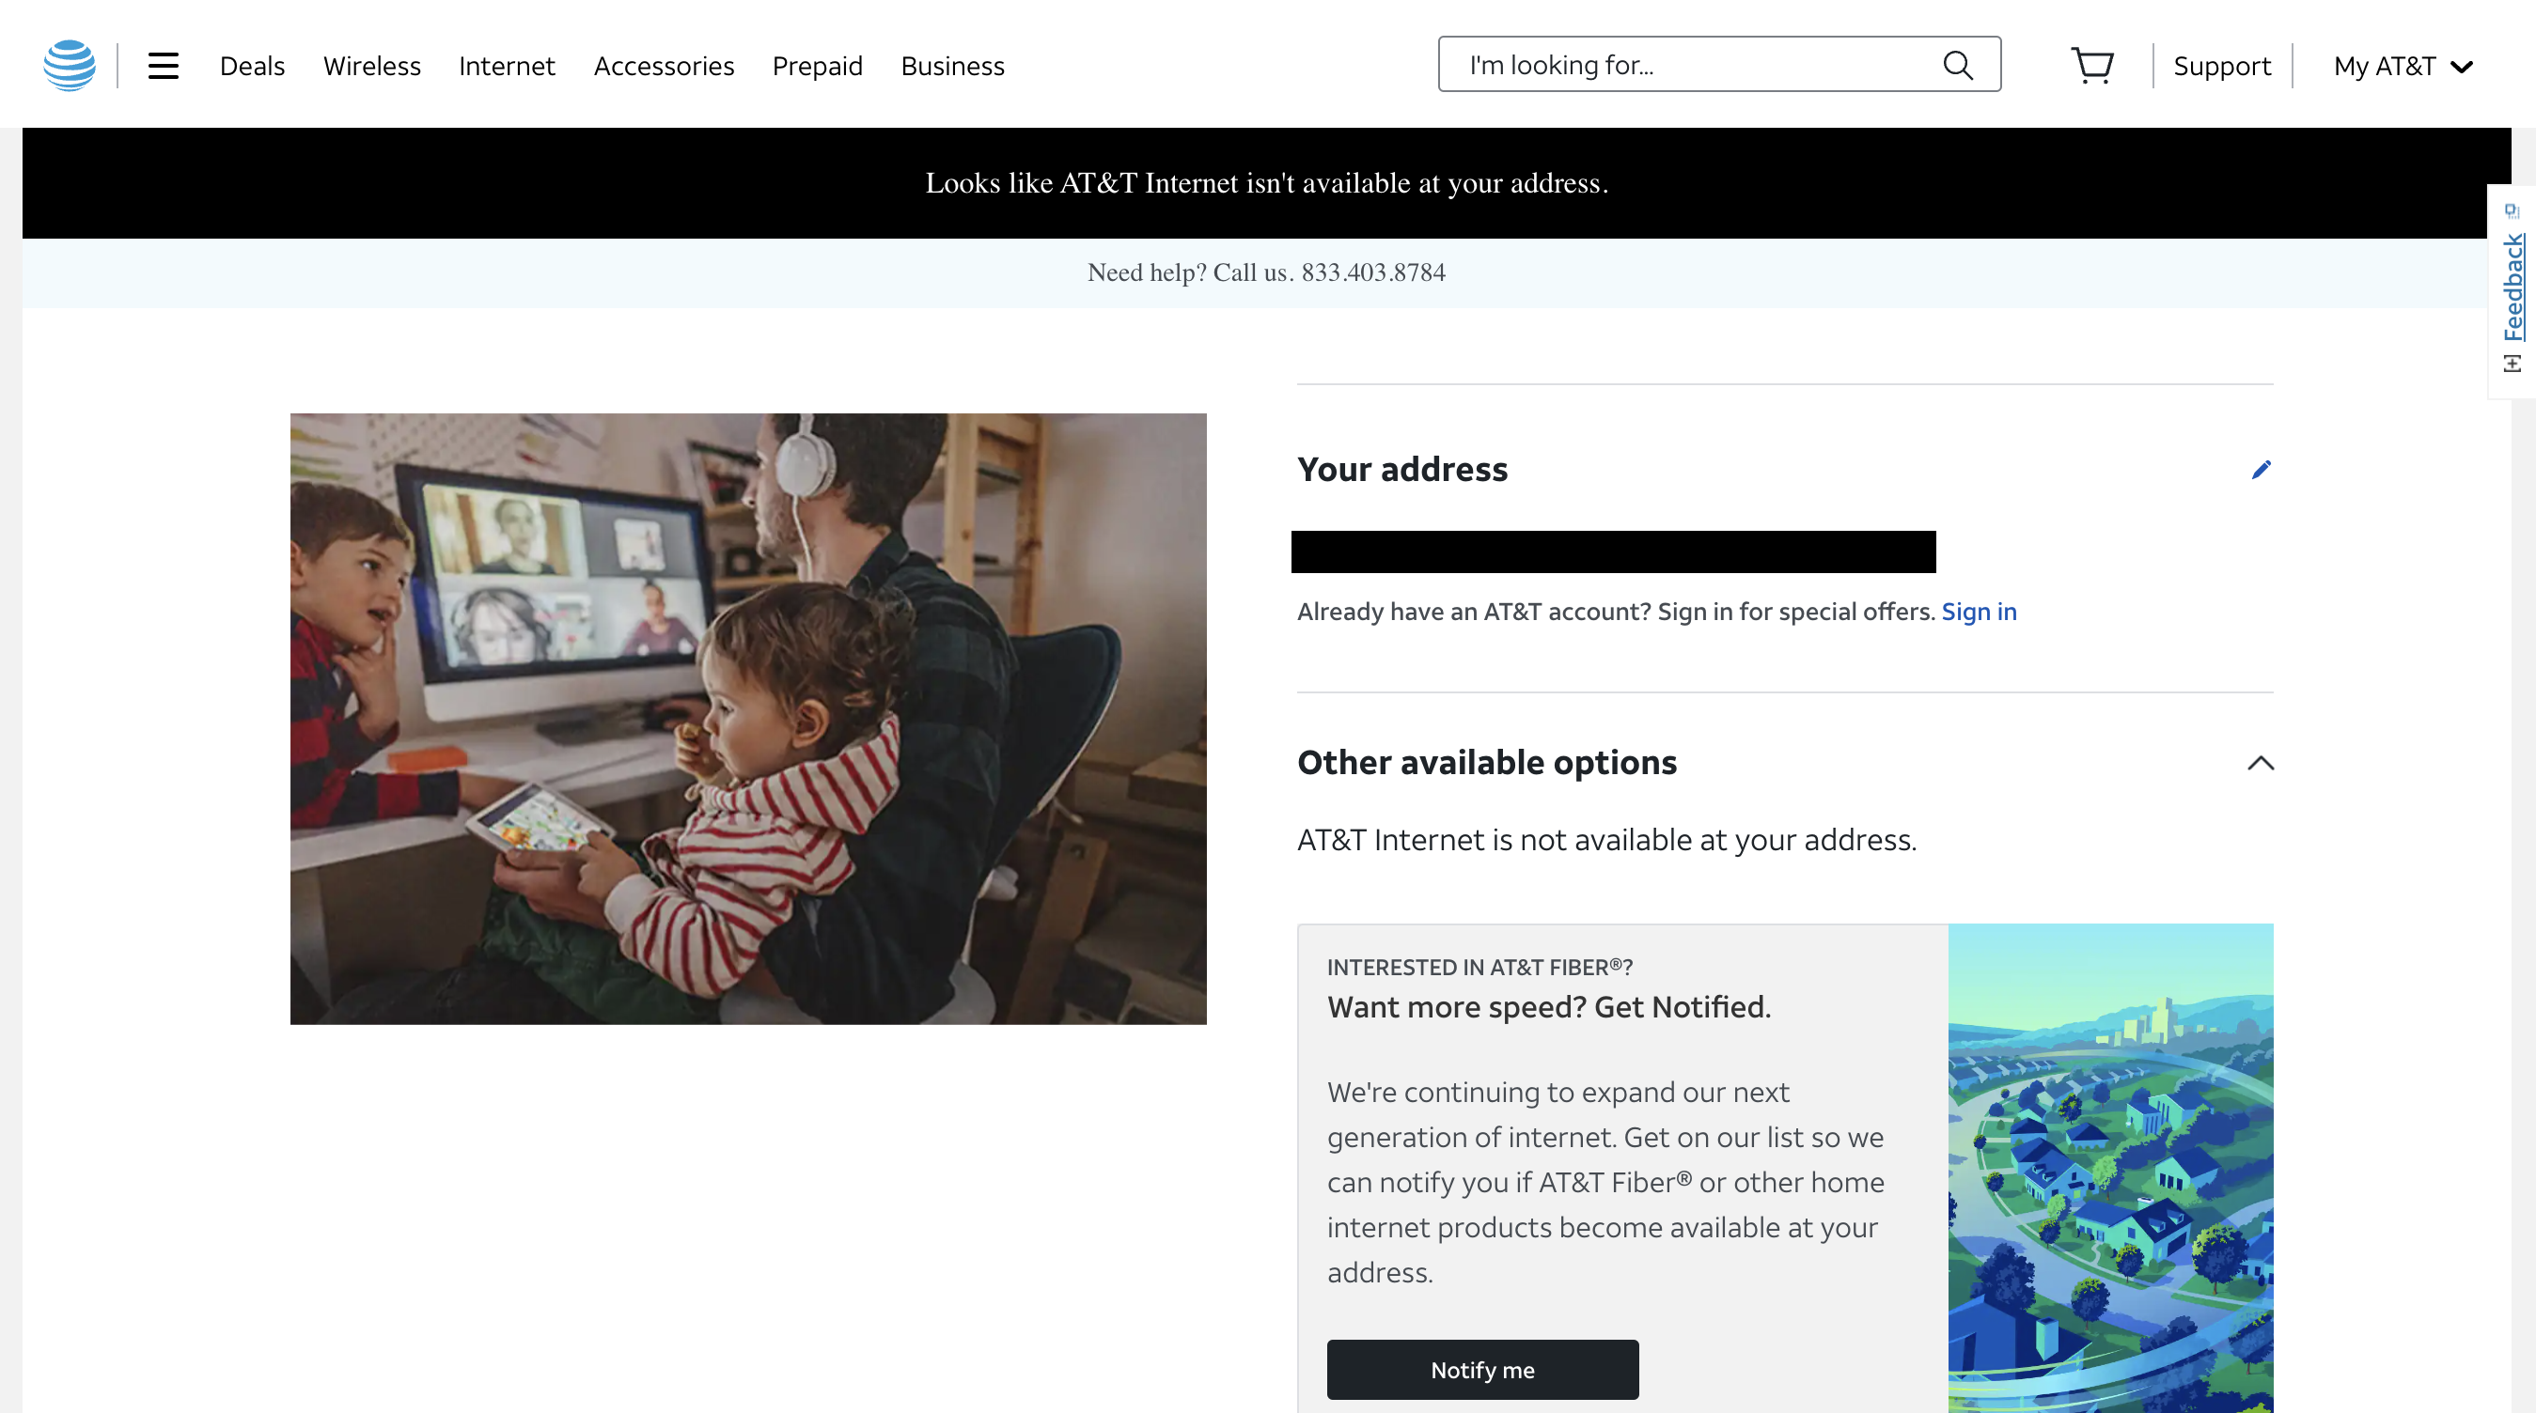The width and height of the screenshot is (2536, 1413).
Task: Click the Support link
Action: (x=2222, y=66)
